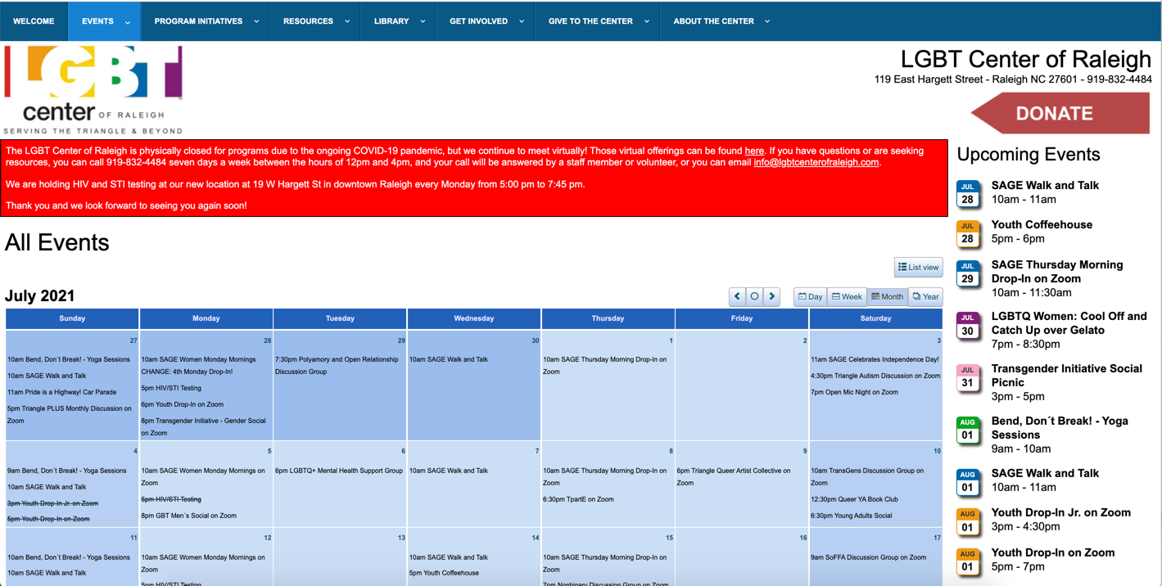The image size is (1162, 586).
Task: Switch calendar to Year view
Action: [925, 296]
